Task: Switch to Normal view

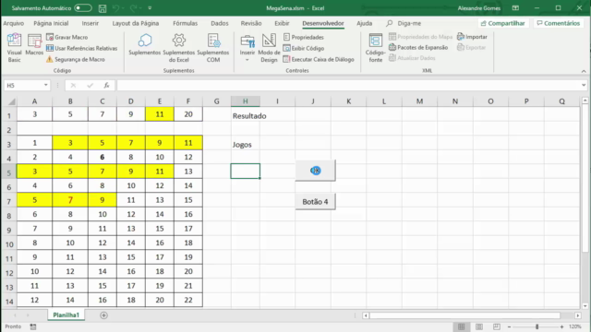Action: [462, 326]
